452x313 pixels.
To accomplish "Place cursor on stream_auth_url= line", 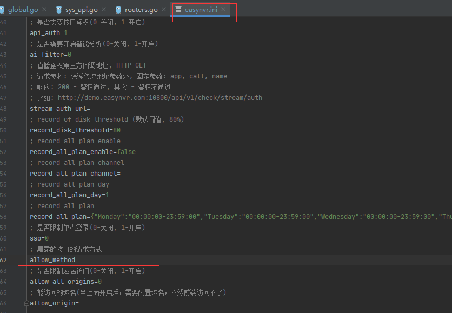I will [60, 109].
